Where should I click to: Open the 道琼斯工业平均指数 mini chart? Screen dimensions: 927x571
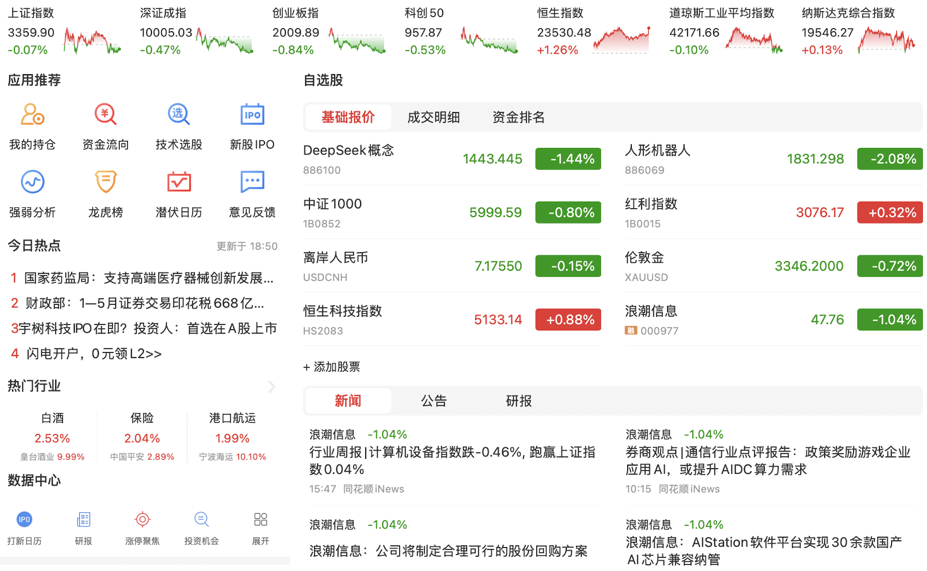(x=754, y=40)
